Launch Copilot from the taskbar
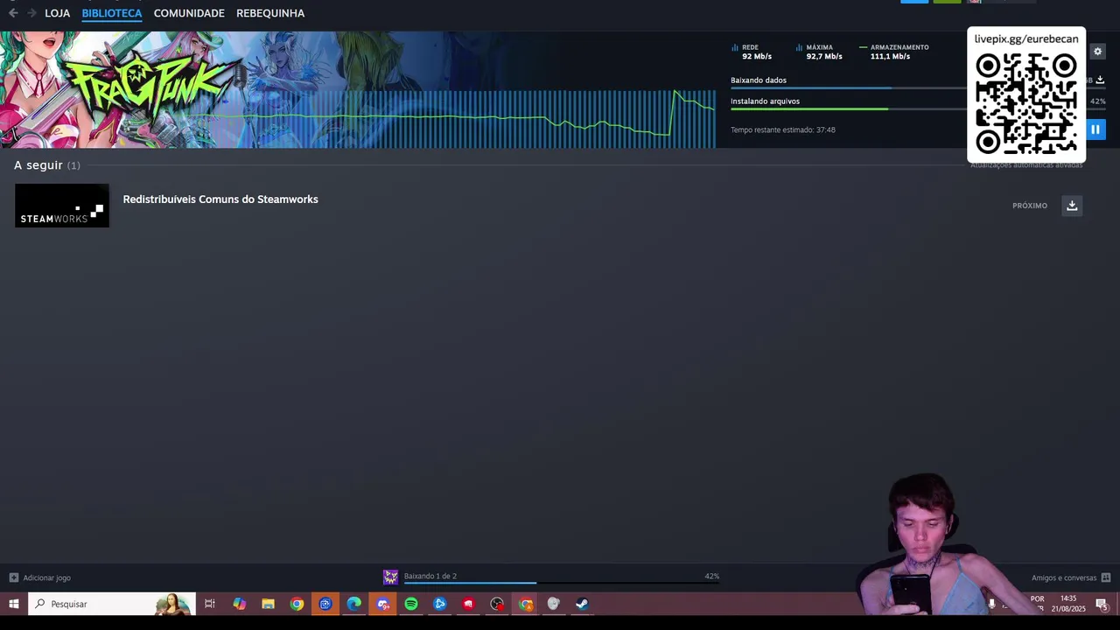 click(x=239, y=604)
